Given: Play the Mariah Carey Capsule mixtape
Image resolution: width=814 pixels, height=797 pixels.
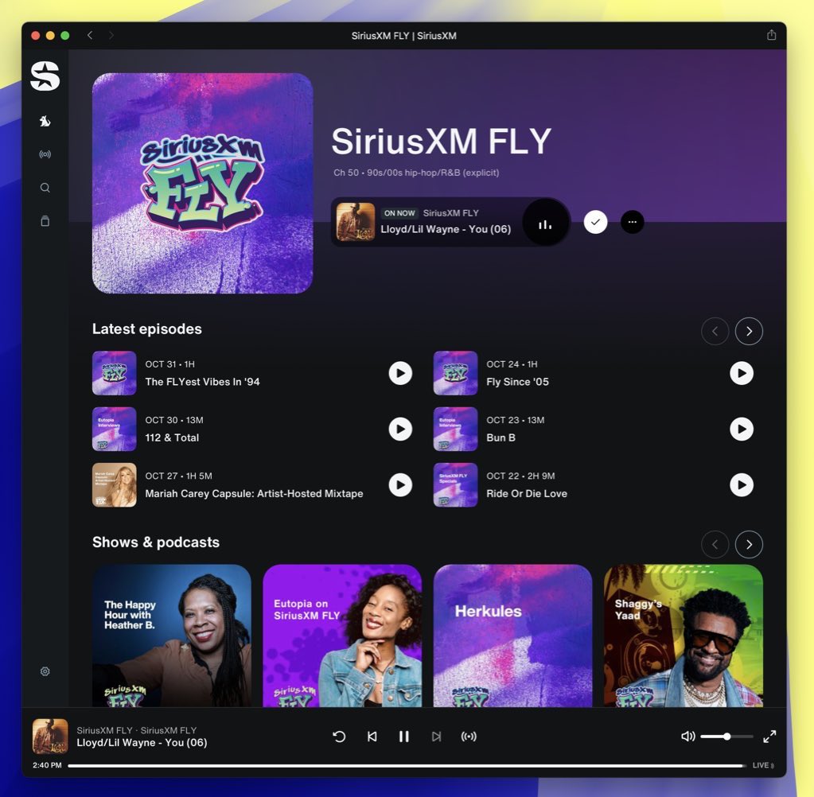Looking at the screenshot, I should (400, 485).
